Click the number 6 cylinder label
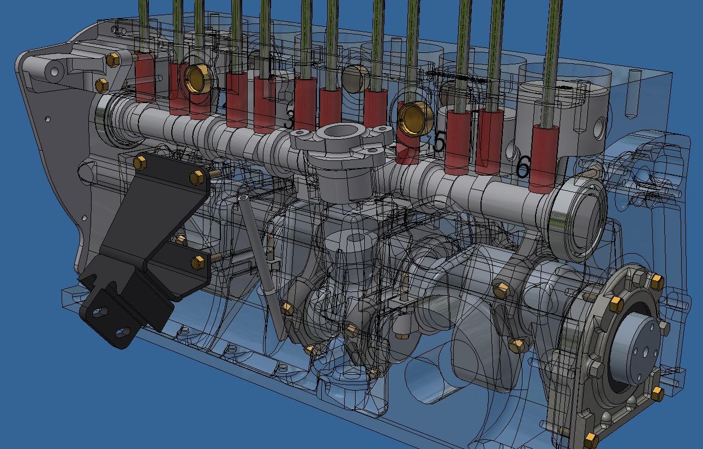703x449 pixels. [x=523, y=167]
